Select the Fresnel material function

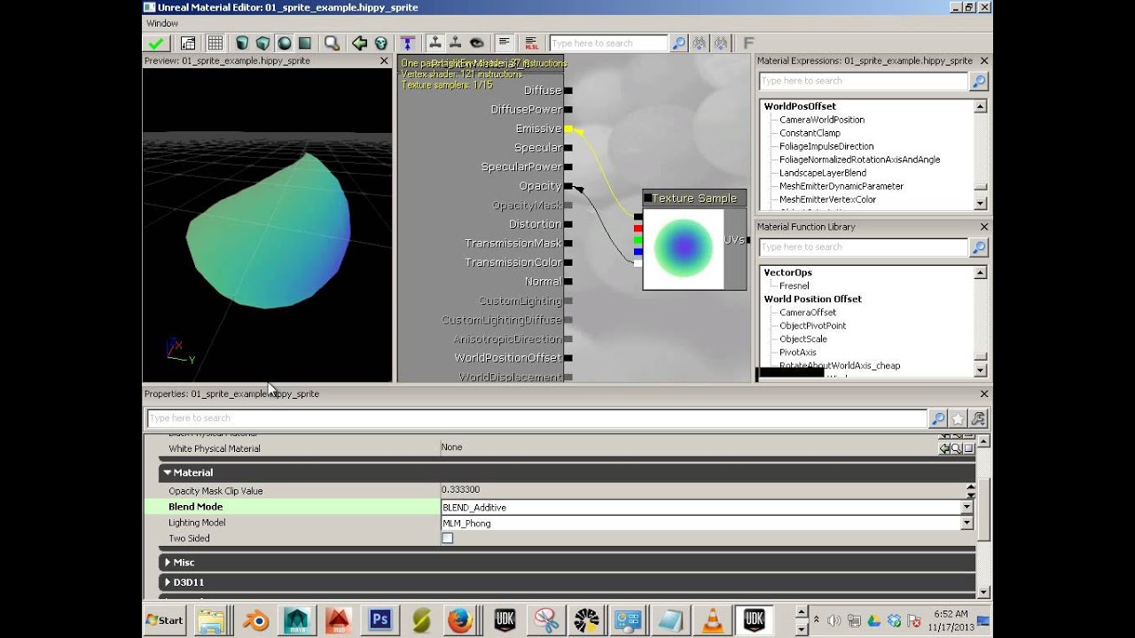794,285
